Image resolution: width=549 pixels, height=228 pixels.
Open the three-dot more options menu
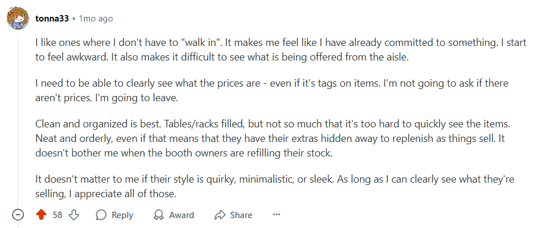277,215
